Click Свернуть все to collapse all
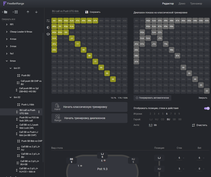 pyautogui.click(x=8, y=19)
